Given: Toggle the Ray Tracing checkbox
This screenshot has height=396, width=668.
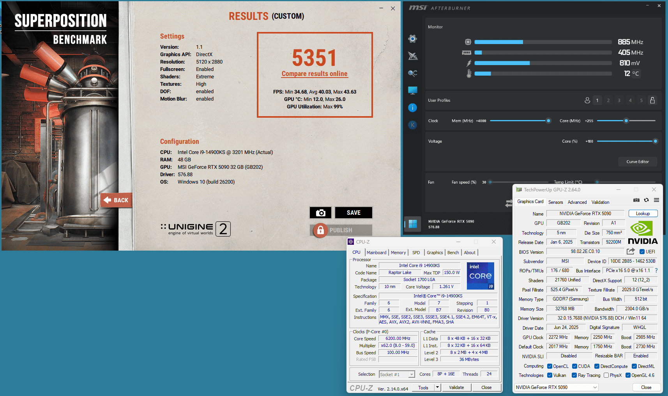Looking at the screenshot, I should [574, 375].
